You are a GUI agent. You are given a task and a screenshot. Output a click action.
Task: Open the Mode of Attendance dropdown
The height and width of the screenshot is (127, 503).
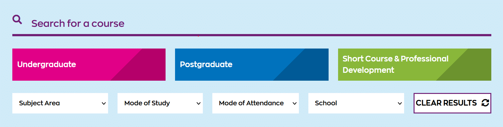click(x=256, y=103)
